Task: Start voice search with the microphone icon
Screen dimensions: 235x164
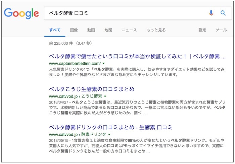Action: coord(211,13)
